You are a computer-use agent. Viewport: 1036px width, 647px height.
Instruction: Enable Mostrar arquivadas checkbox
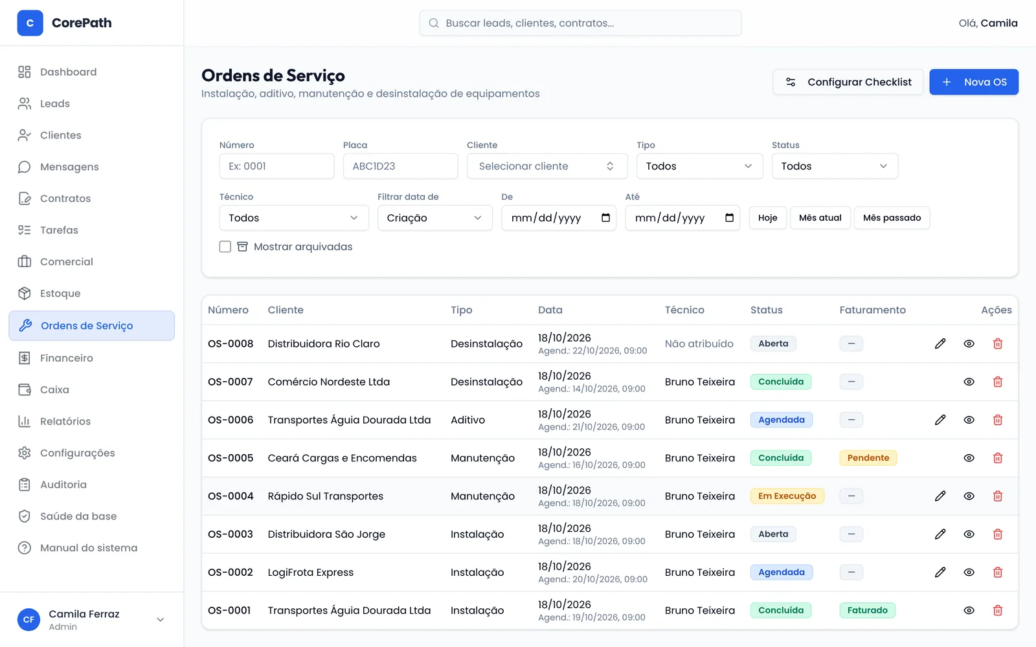coord(225,247)
